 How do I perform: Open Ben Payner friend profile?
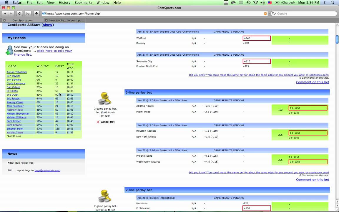pos(13,76)
